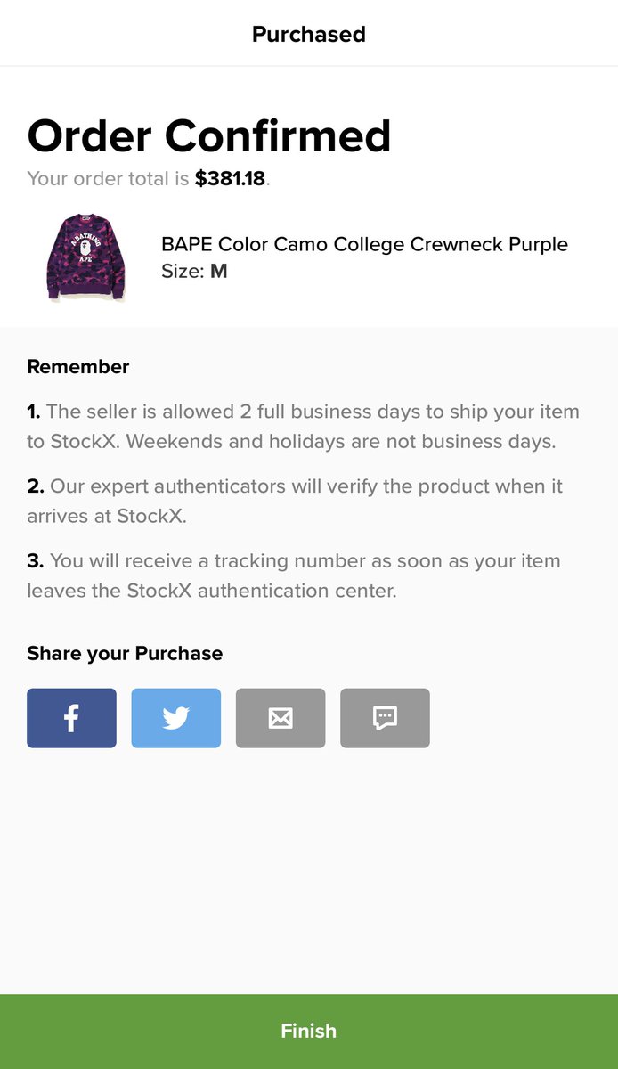Tap the bold number 1 list marker

[x=34, y=412]
